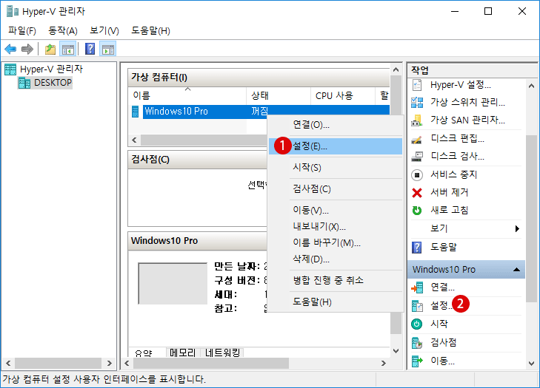Click center pane scroll down arrow
540x388 pixels.
396,351
